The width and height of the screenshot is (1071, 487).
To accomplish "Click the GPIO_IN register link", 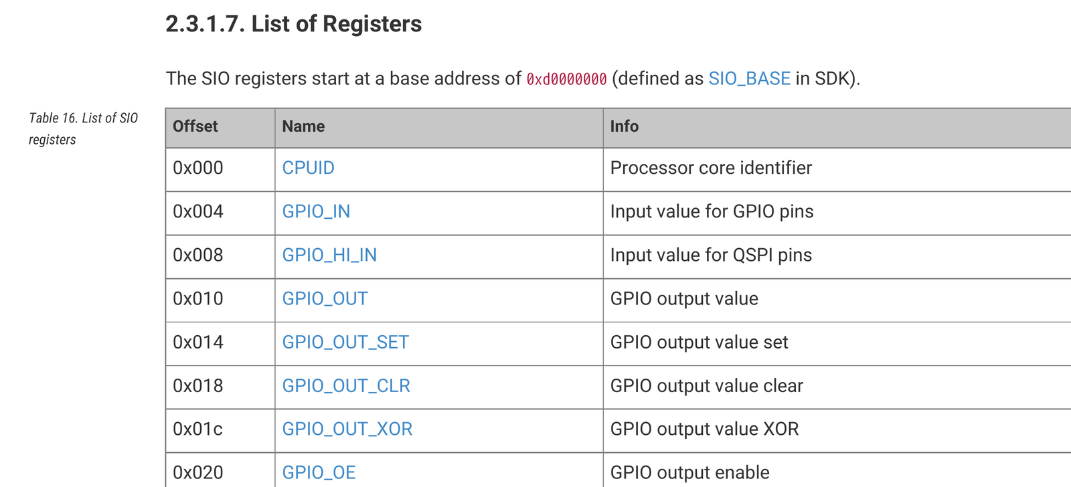I will (x=316, y=211).
